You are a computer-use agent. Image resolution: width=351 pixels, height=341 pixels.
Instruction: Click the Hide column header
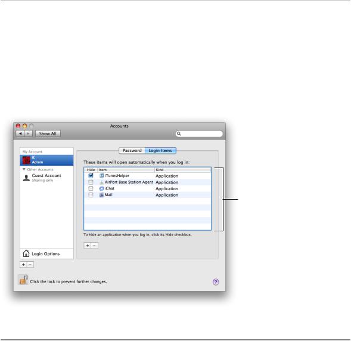click(91, 170)
